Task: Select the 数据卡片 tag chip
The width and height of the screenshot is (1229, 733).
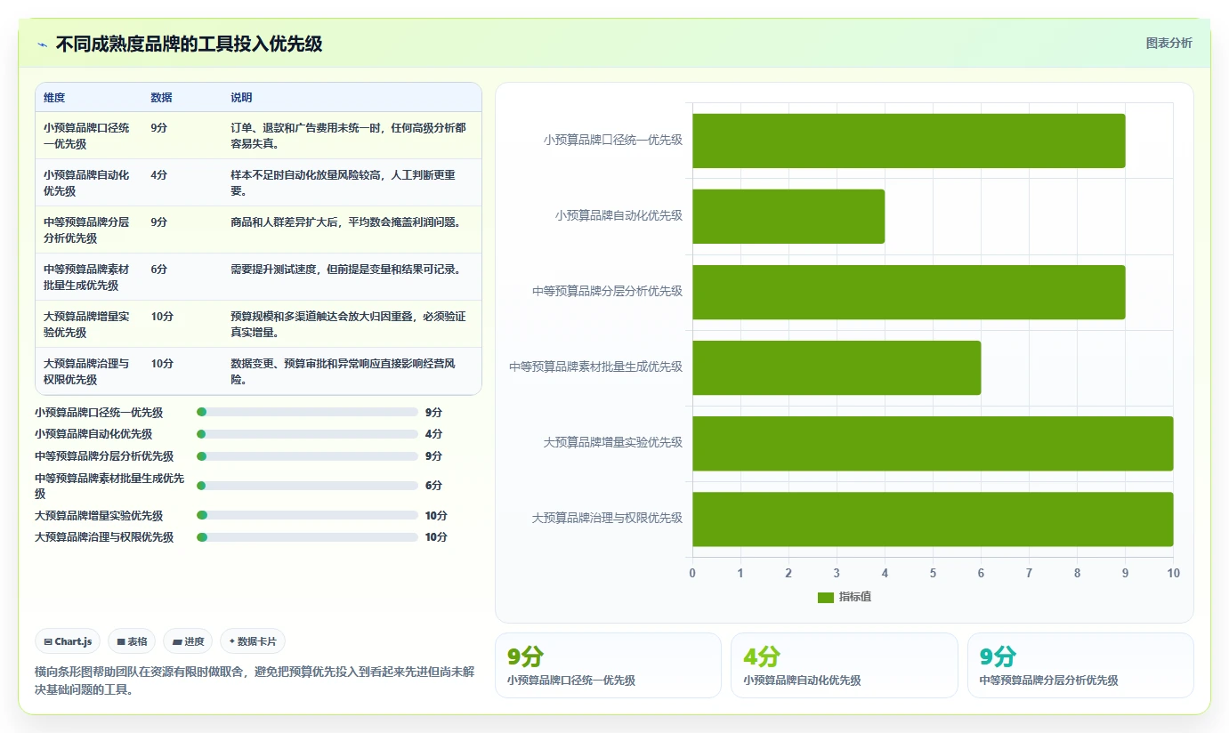Action: (253, 641)
